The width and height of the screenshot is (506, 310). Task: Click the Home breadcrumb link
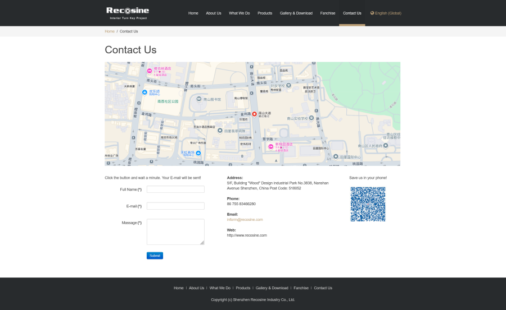110,31
